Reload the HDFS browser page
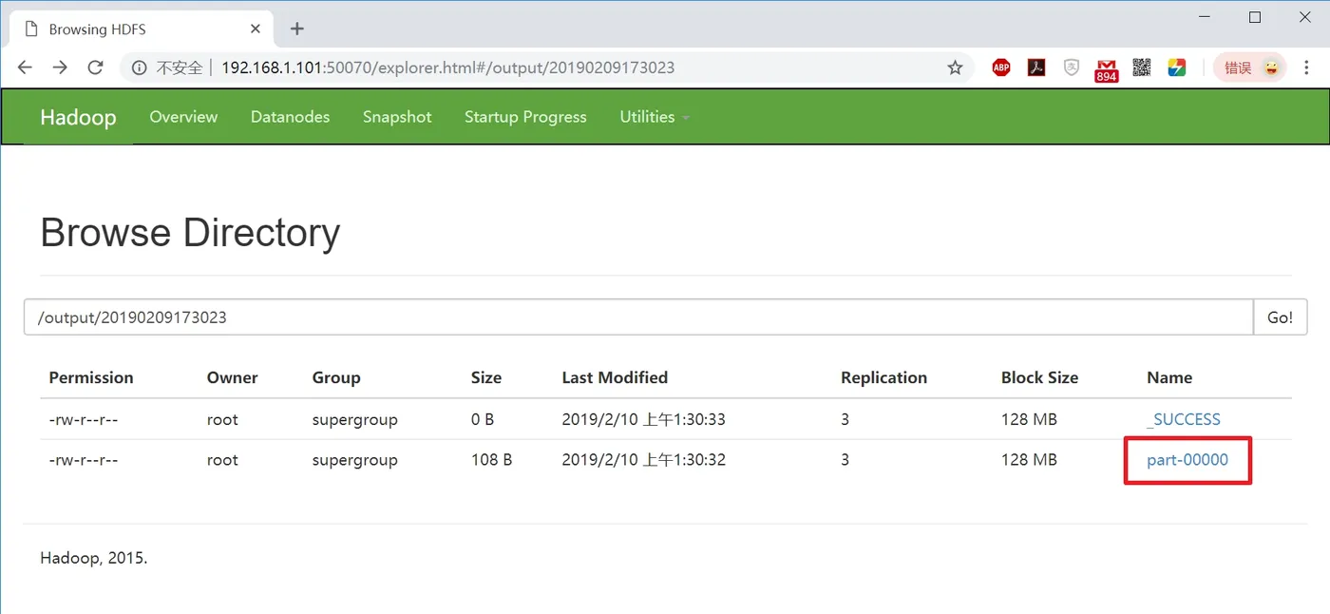 [95, 67]
